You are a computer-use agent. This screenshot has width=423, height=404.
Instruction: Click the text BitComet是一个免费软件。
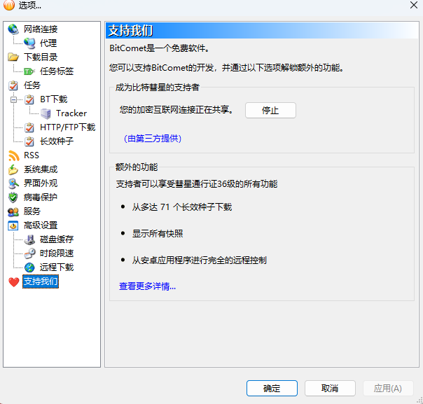(x=159, y=48)
